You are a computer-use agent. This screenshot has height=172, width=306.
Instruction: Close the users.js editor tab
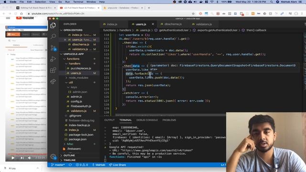tap(153, 24)
